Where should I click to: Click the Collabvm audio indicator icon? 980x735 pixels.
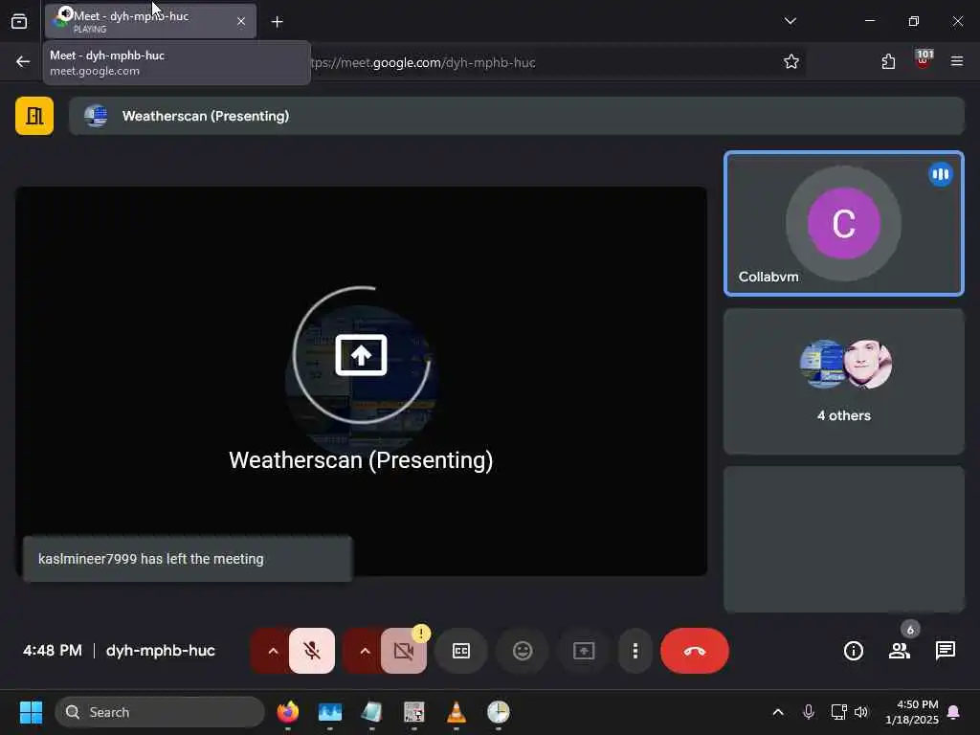940,174
